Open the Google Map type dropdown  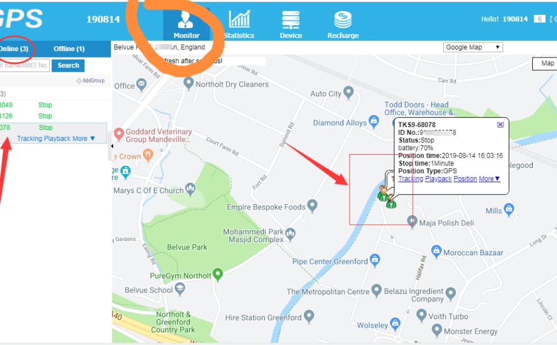[473, 47]
